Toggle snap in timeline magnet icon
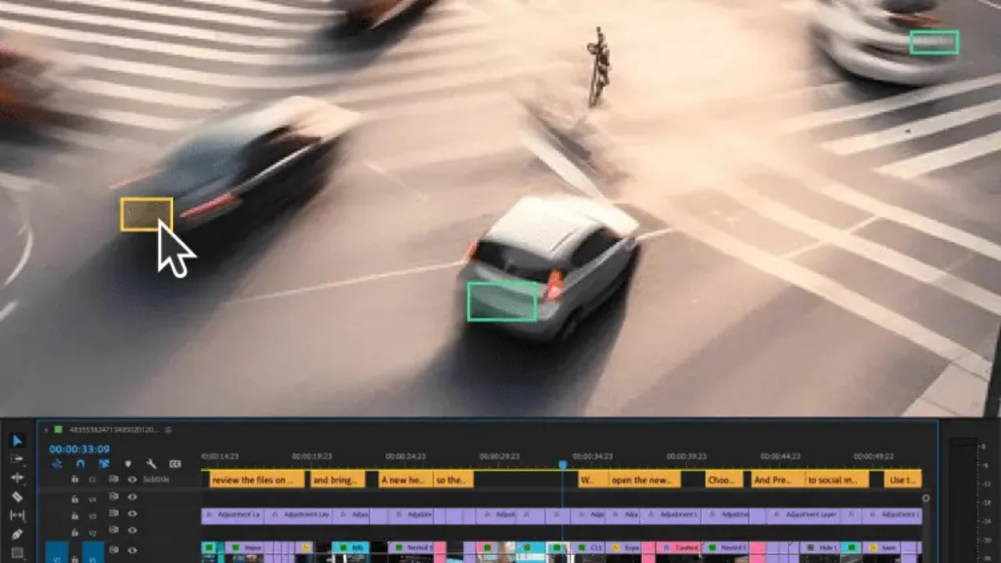Viewport: 1001px width, 563px height. (x=80, y=464)
